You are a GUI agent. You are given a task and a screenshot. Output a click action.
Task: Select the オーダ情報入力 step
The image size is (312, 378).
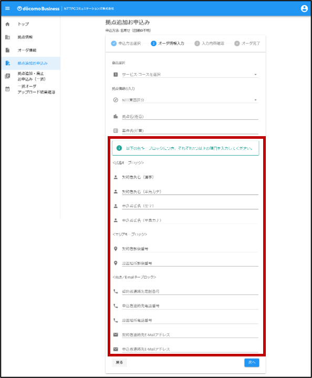pyautogui.click(x=168, y=44)
